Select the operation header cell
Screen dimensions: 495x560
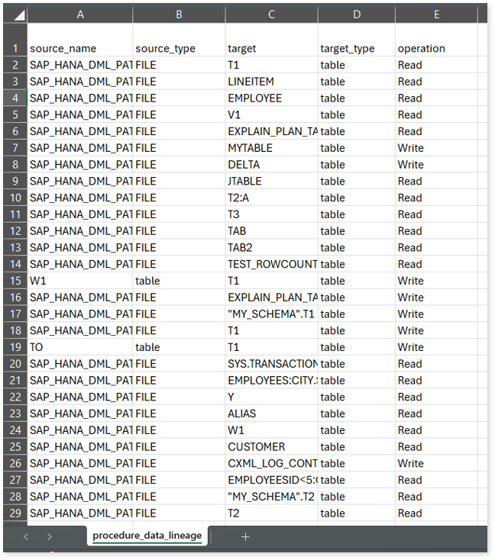[435, 49]
